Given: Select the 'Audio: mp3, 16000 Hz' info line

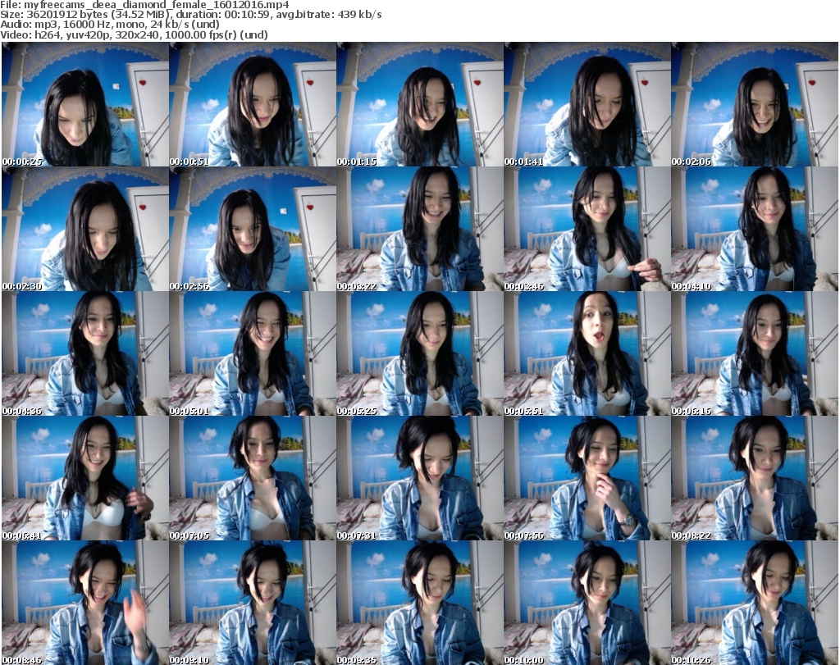Looking at the screenshot, I should 110,24.
